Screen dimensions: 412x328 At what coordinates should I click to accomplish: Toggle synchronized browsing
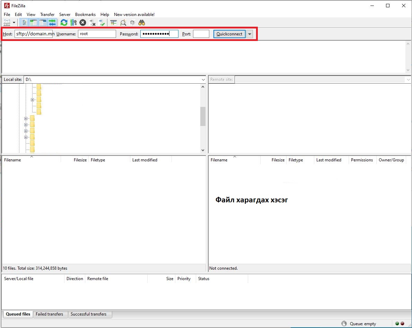point(132,23)
